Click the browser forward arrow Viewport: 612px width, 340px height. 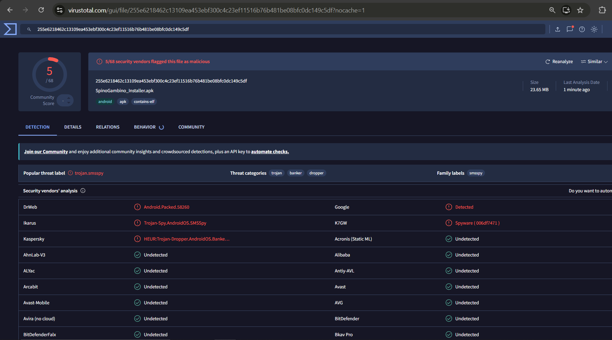tap(25, 10)
